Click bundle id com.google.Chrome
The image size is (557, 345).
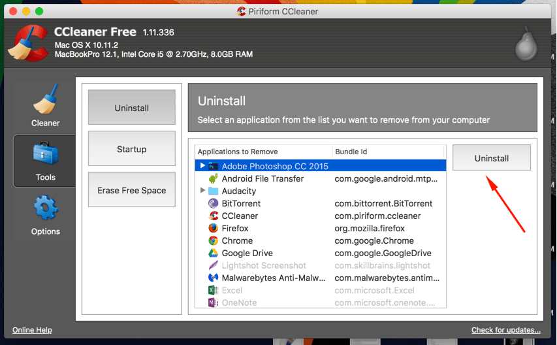[374, 241]
